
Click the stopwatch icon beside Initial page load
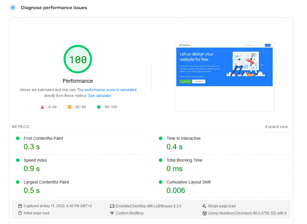20,213
